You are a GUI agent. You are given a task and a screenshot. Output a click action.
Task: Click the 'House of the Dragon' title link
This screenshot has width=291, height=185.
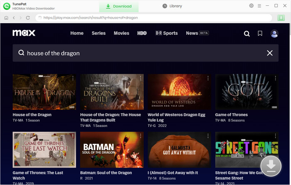click(32, 114)
